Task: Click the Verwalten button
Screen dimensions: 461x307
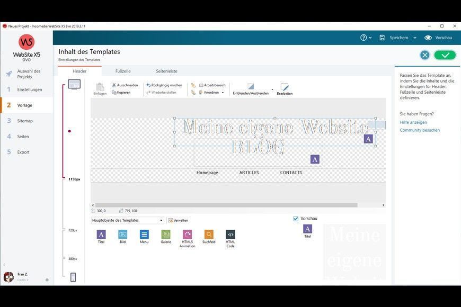Action: (x=178, y=220)
